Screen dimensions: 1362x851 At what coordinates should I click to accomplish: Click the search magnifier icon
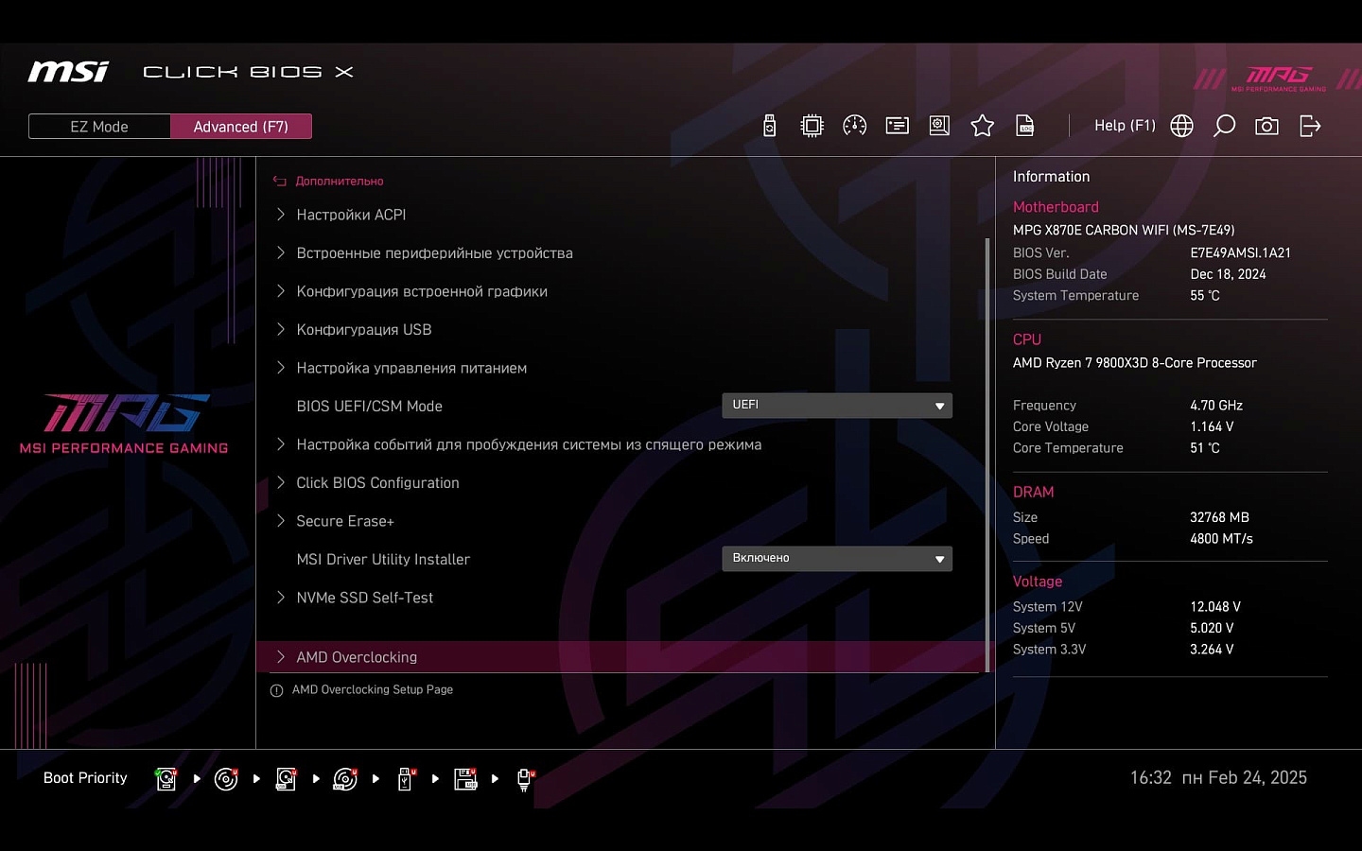[x=1224, y=126]
